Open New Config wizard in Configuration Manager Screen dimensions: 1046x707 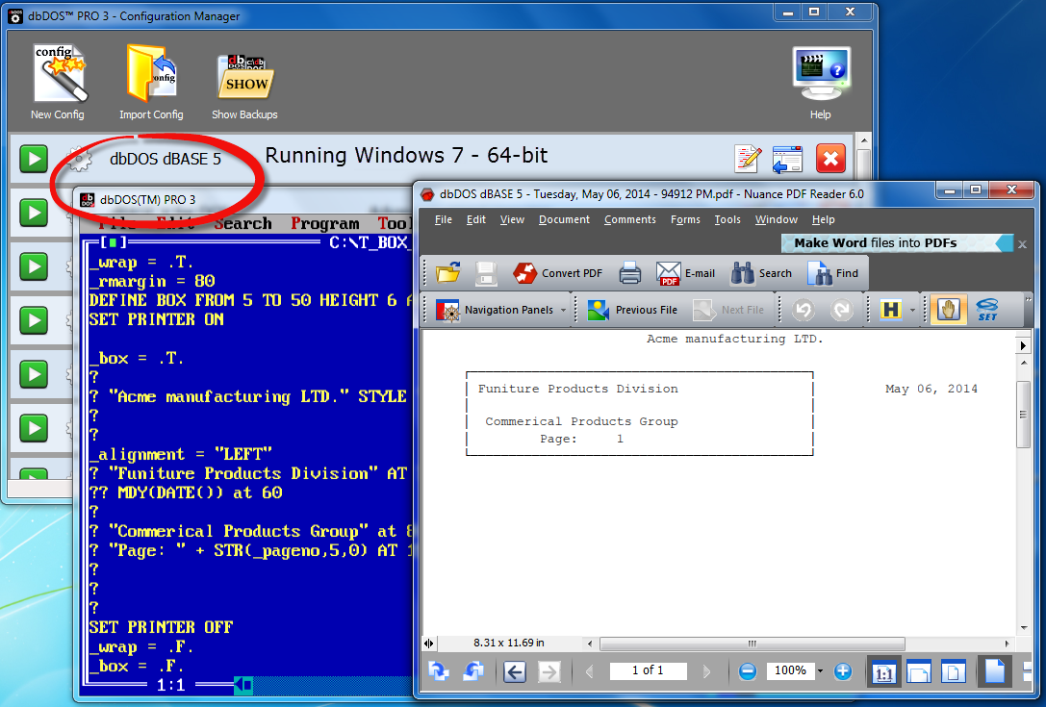click(58, 82)
